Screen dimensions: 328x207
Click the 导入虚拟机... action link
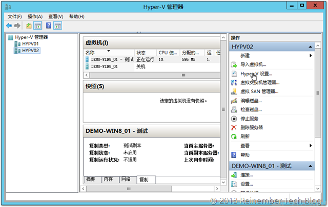(x=253, y=65)
